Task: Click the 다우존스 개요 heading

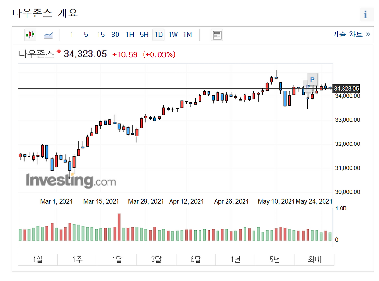Action: click(45, 13)
